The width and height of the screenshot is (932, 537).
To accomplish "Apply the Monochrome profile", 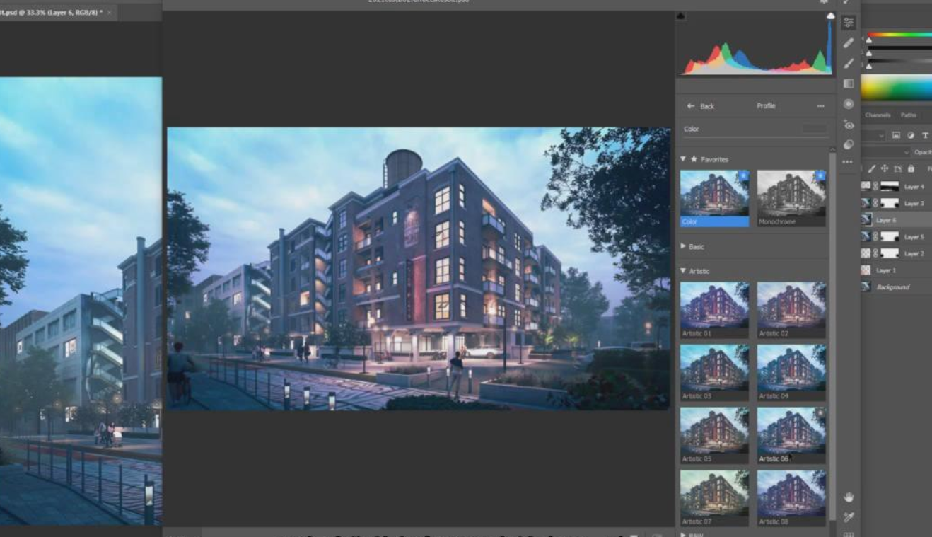I will click(x=791, y=198).
